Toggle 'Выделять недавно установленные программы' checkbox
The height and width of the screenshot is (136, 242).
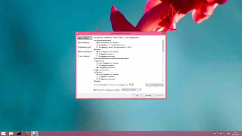(x=95, y=59)
